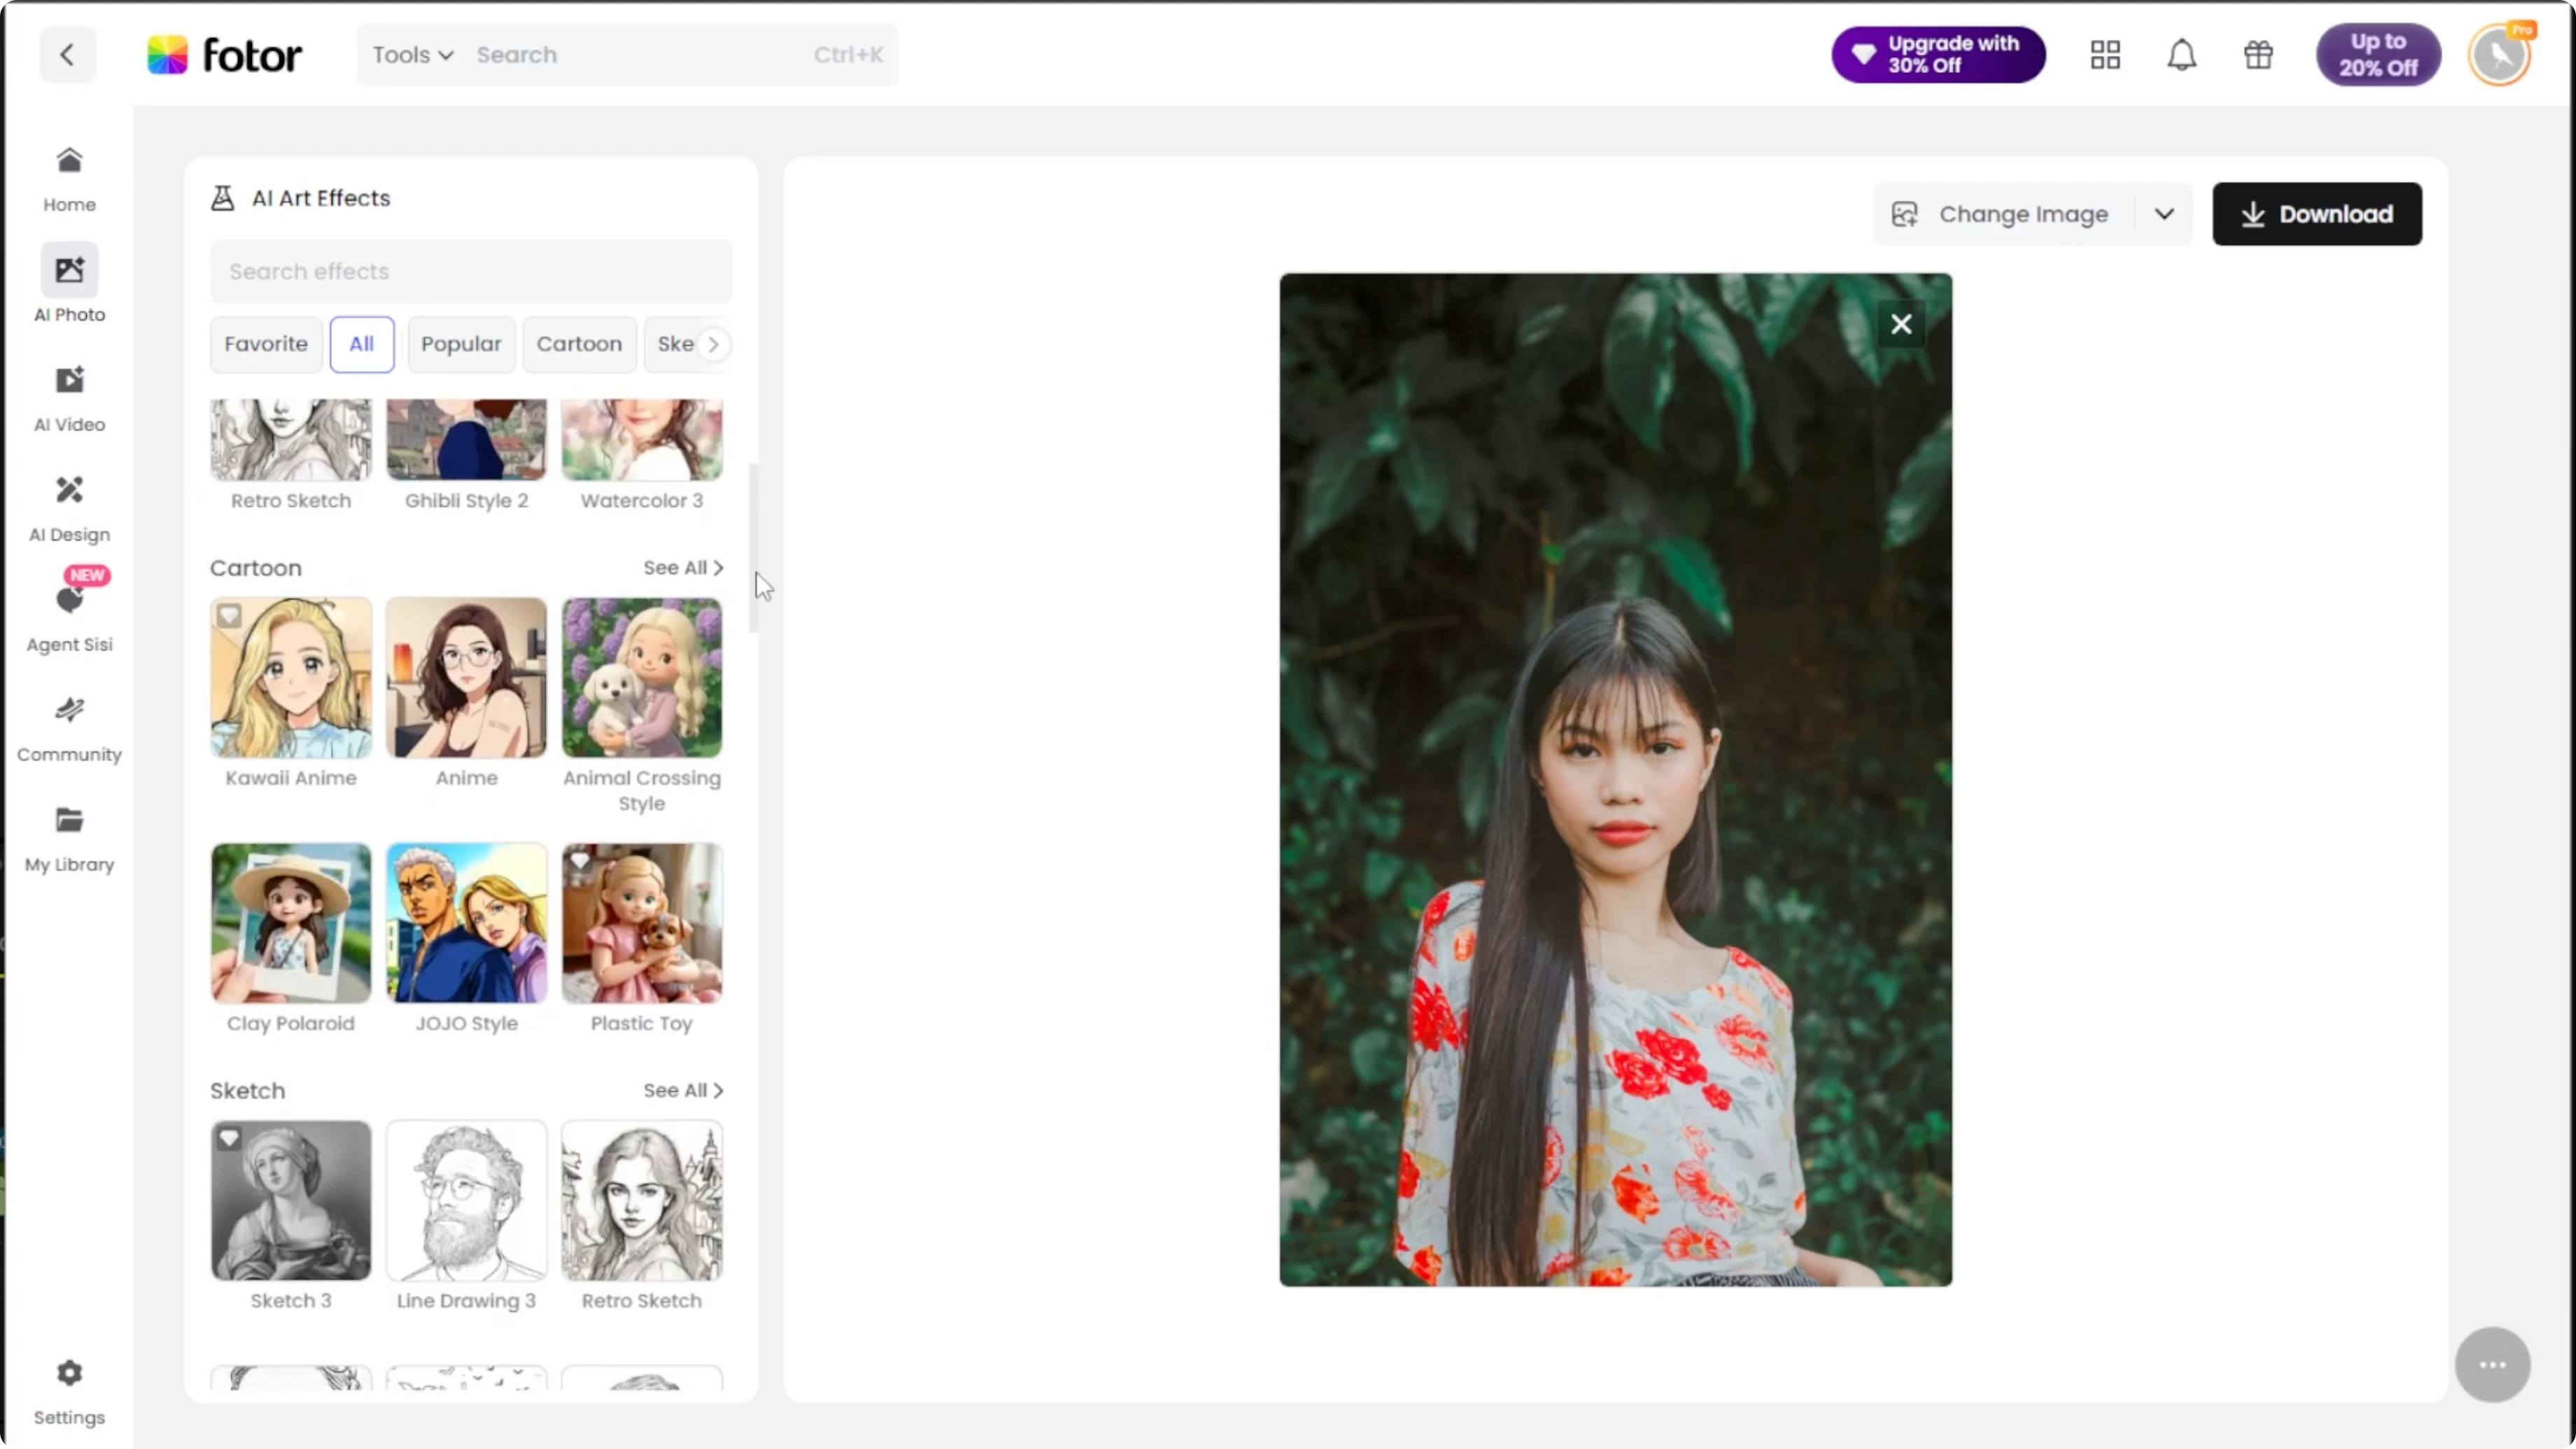This screenshot has height=1449, width=2576.
Task: Favorite the Kawaii Anime effect heart
Action: [x=229, y=616]
